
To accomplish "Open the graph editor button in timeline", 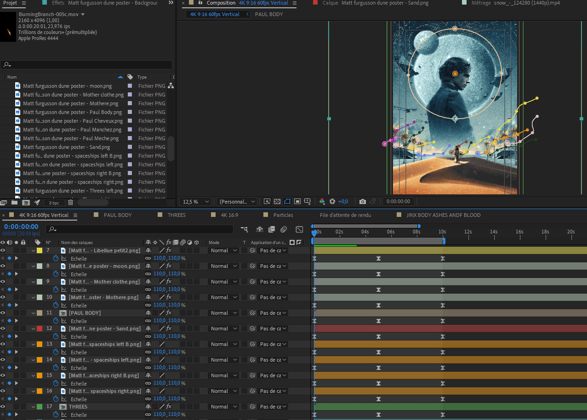I will pyautogui.click(x=300, y=229).
